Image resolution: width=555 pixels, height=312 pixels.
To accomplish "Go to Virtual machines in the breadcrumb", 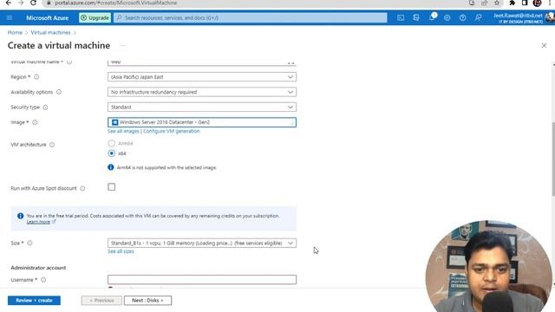I will [x=50, y=33].
